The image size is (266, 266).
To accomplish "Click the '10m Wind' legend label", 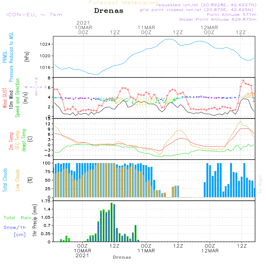I will tap(11, 99).
